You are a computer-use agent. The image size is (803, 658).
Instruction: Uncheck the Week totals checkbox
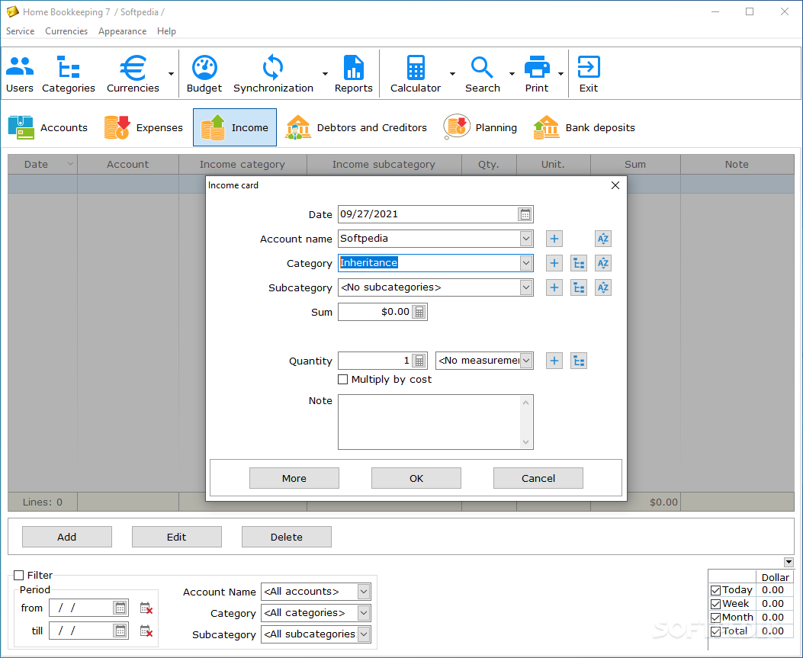(x=716, y=604)
